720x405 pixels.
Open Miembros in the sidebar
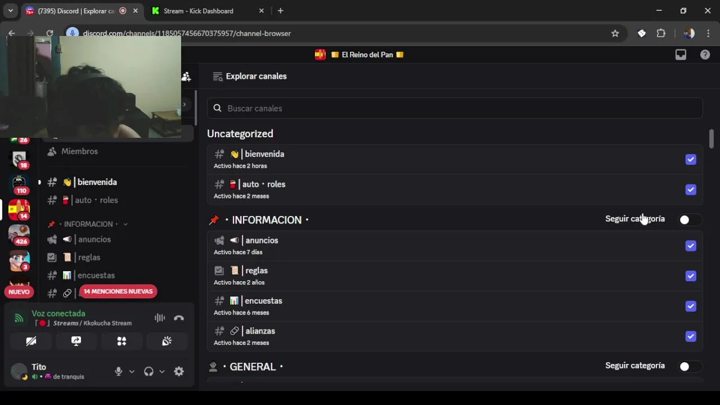pyautogui.click(x=117, y=151)
